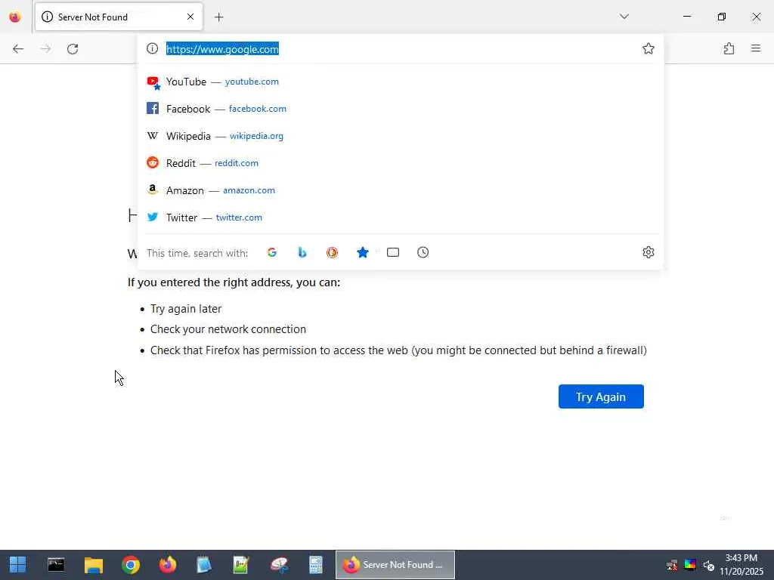Bookmark this page with the star icon
This screenshot has width=774, height=580.
click(x=648, y=48)
